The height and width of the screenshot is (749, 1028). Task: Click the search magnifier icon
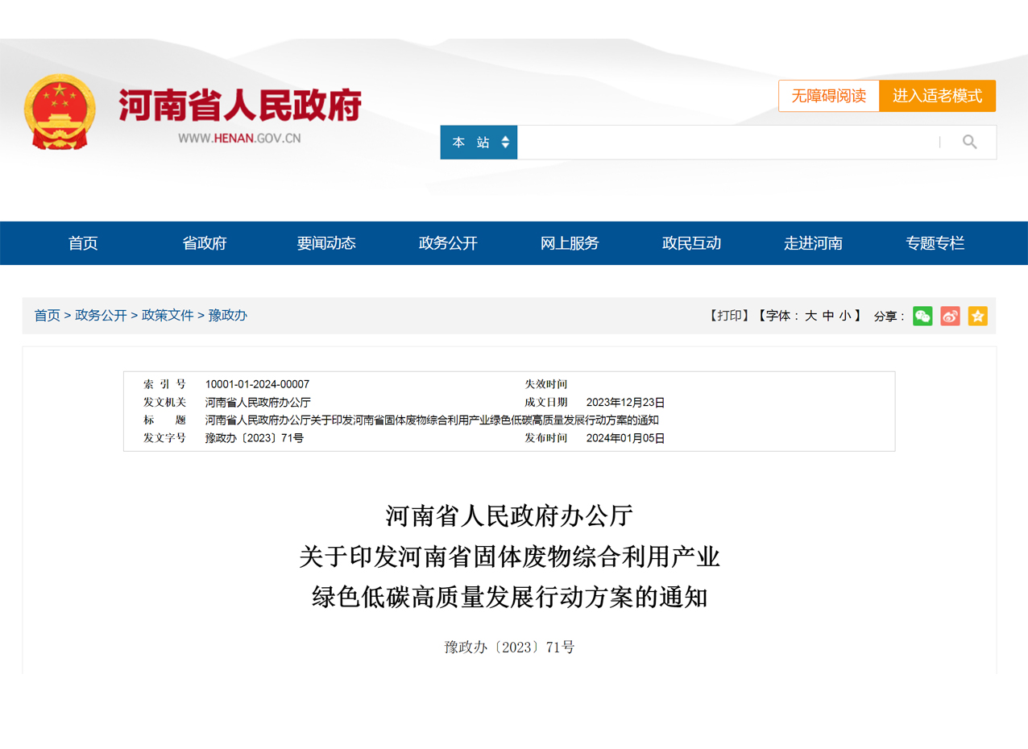click(970, 143)
